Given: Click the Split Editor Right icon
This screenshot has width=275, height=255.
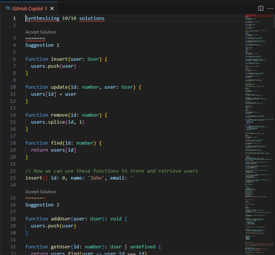Looking at the screenshot, I should click(x=261, y=8).
